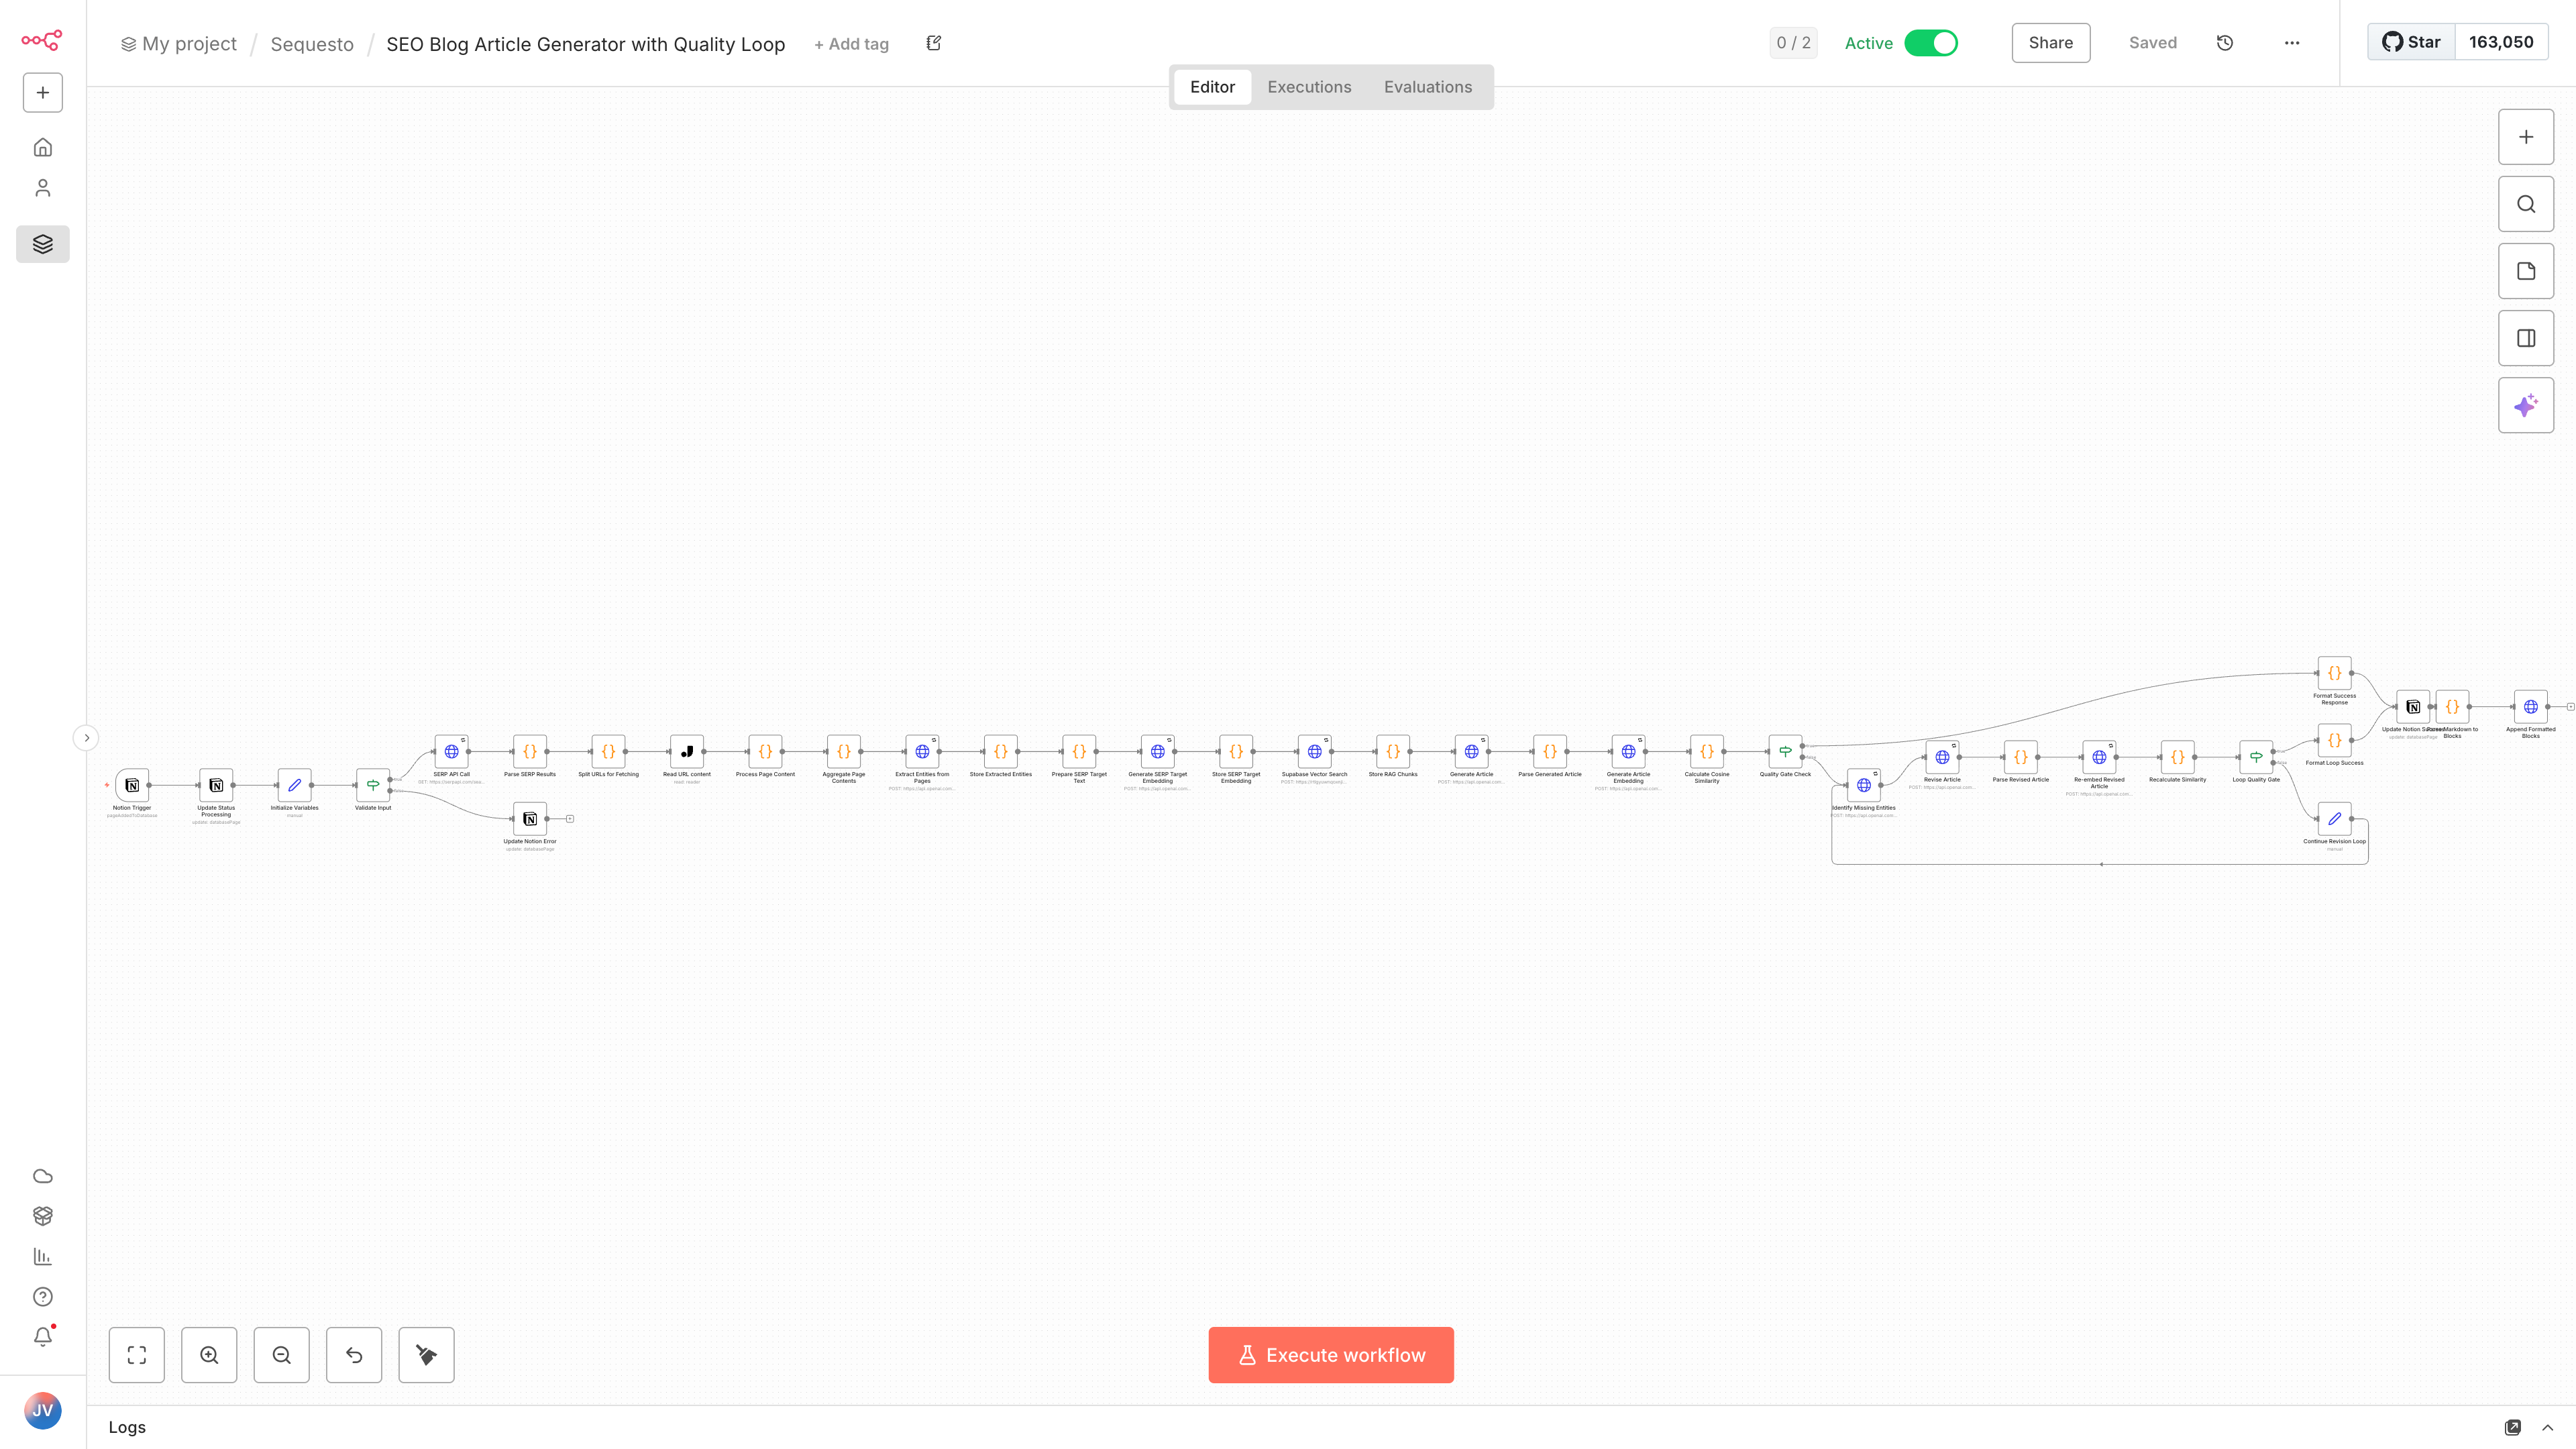Tidy up the workflow with the broom icon
This screenshot has width=2576, height=1449.
[x=426, y=1355]
